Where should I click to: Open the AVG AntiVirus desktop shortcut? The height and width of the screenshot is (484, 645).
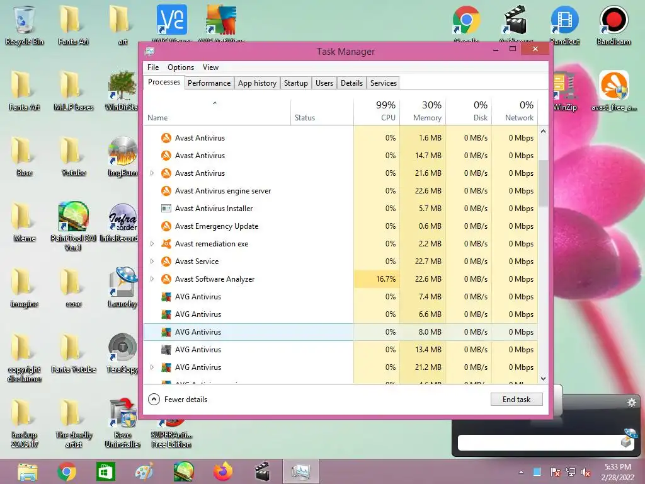pyautogui.click(x=221, y=23)
